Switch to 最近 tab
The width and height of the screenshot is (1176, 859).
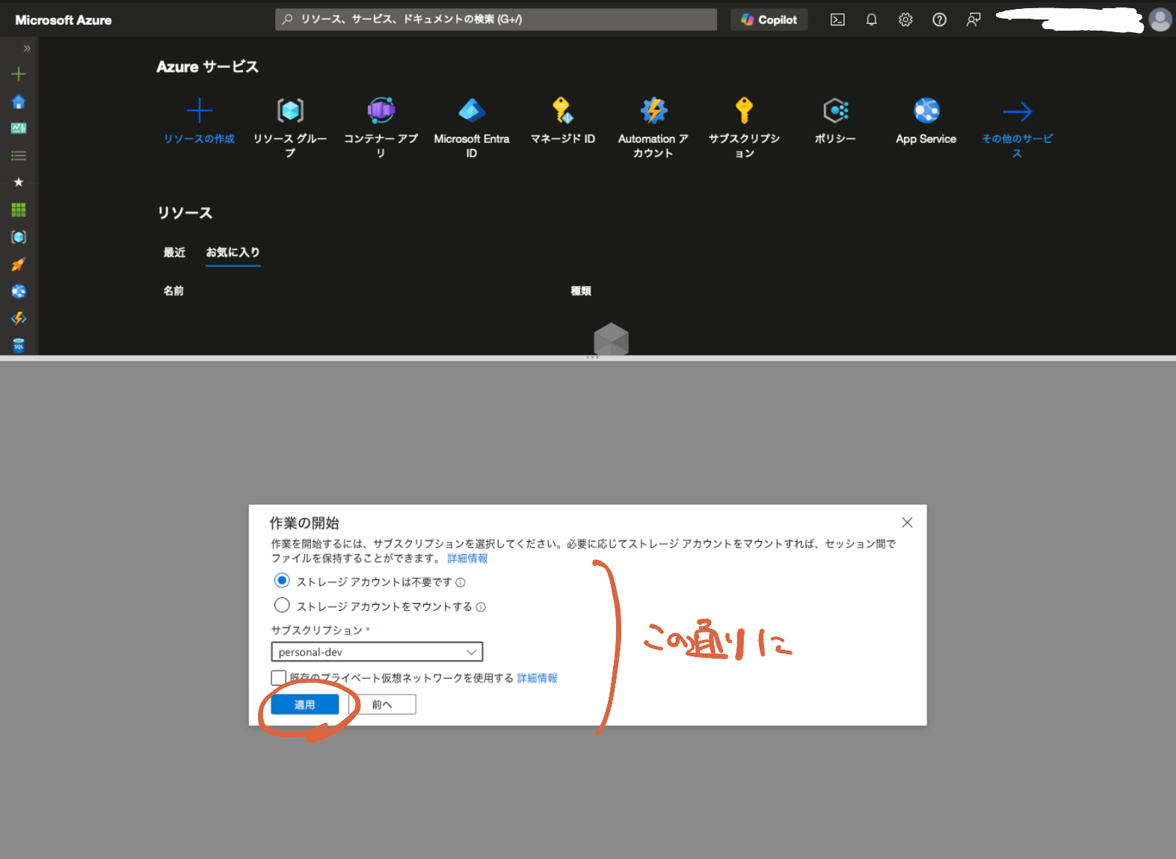pos(174,253)
